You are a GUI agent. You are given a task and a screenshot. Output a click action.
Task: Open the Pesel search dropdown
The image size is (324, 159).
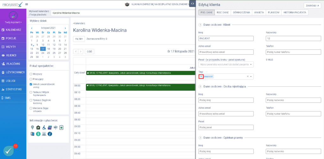point(251,64)
